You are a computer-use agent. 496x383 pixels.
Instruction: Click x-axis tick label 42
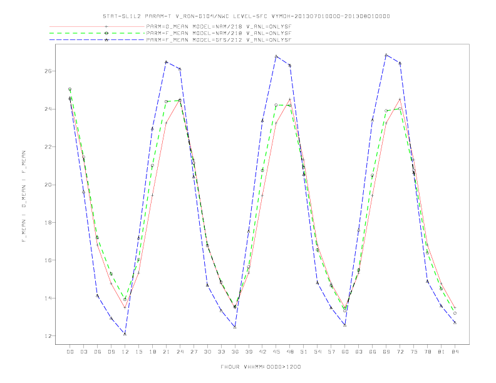tap(262, 352)
